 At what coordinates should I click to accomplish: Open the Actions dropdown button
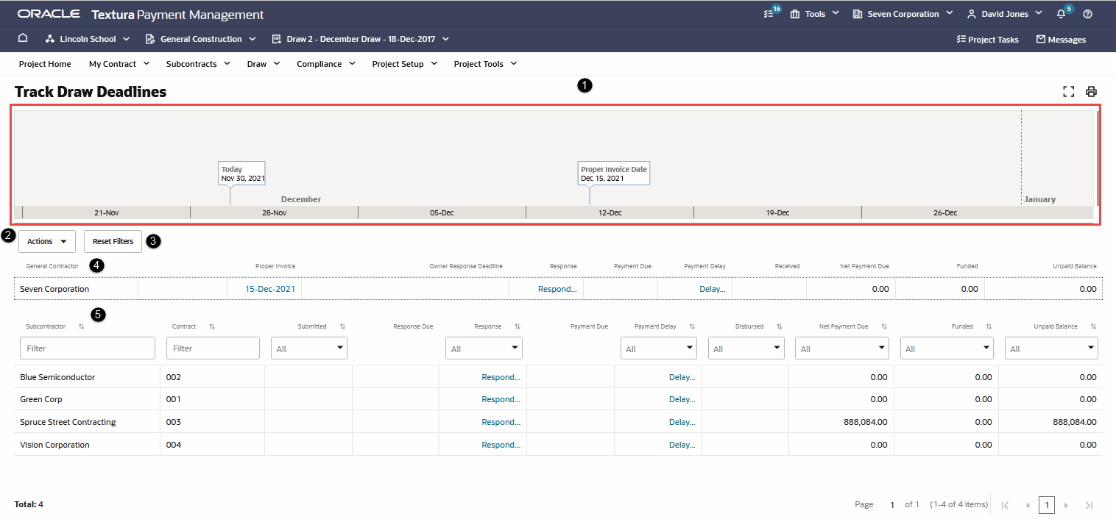47,241
